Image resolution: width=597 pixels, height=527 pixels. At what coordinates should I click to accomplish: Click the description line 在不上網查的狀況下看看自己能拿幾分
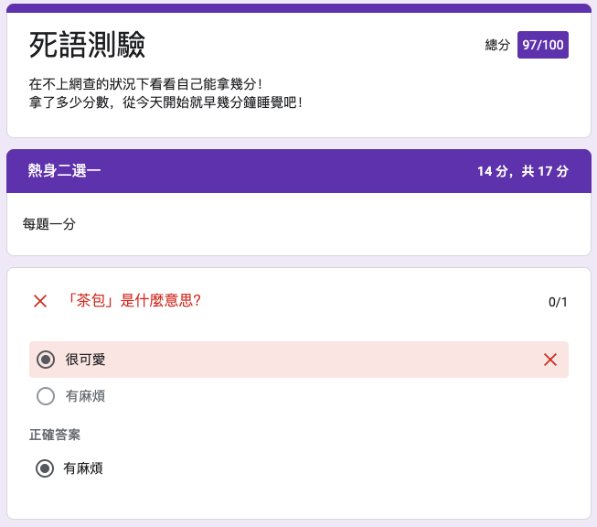145,84
